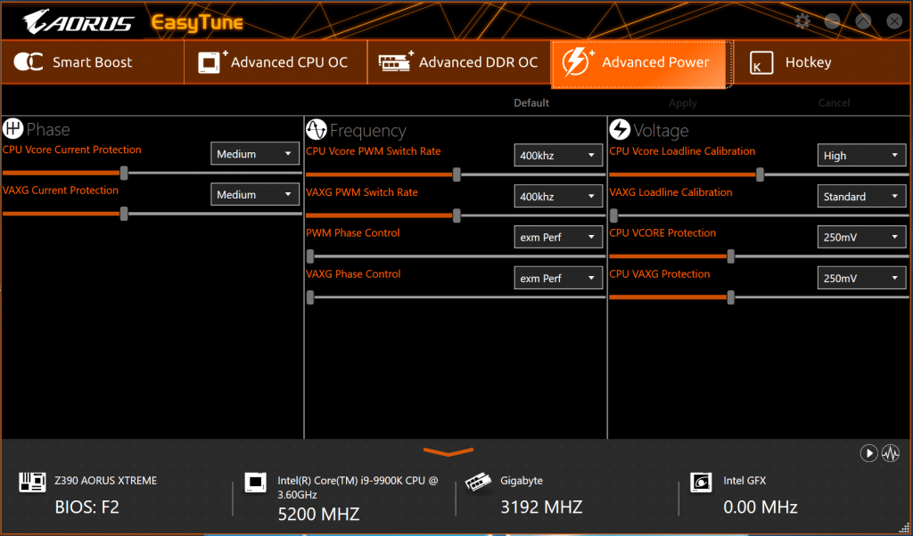Select the Advanced Power tab

pyautogui.click(x=642, y=64)
